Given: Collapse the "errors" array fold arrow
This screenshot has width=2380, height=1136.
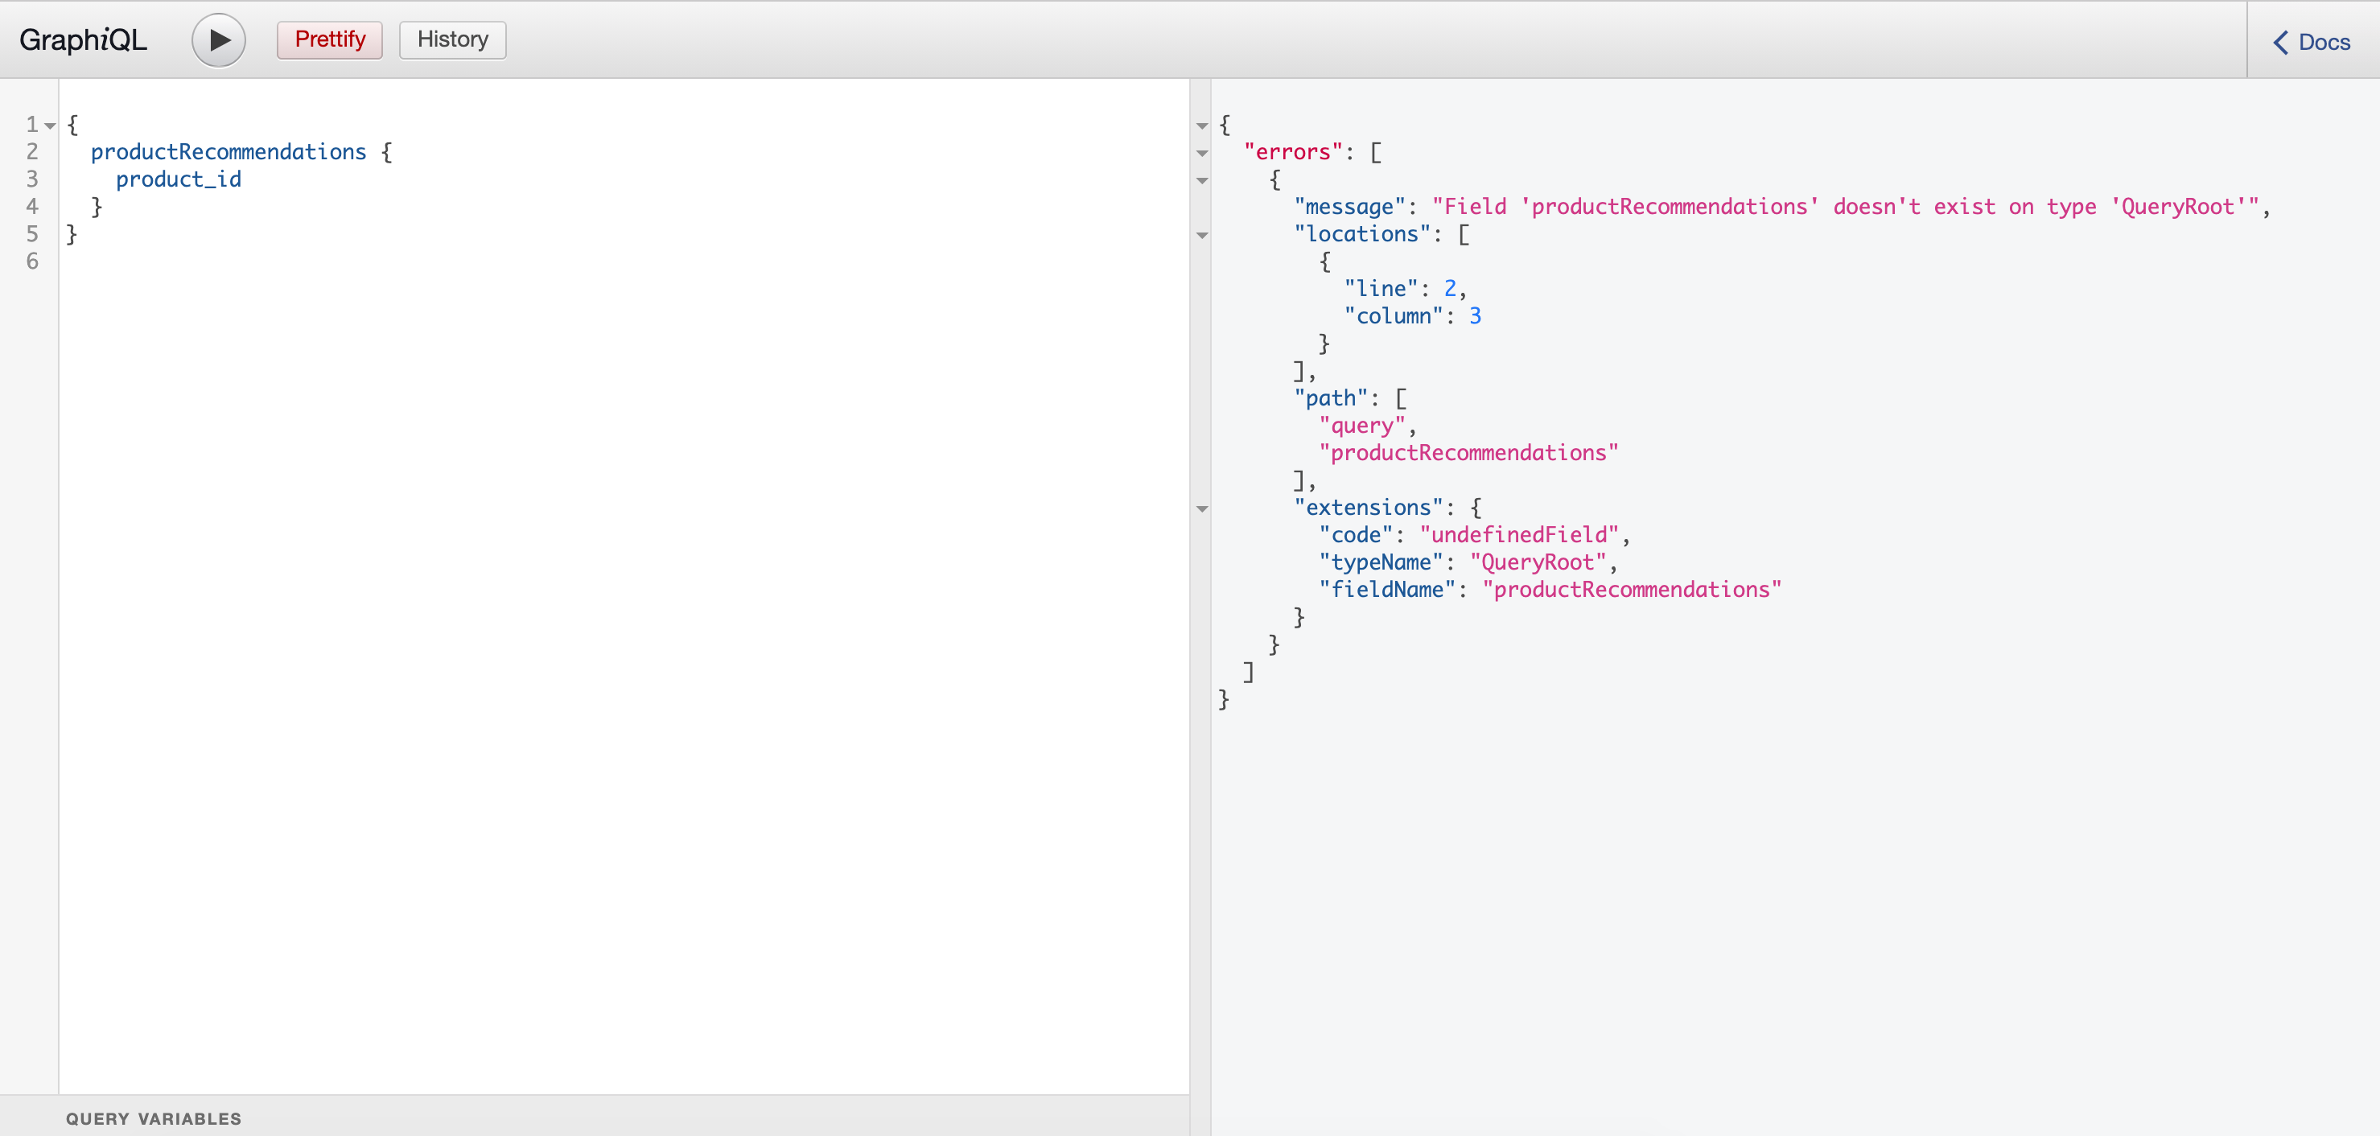Looking at the screenshot, I should click(1202, 152).
